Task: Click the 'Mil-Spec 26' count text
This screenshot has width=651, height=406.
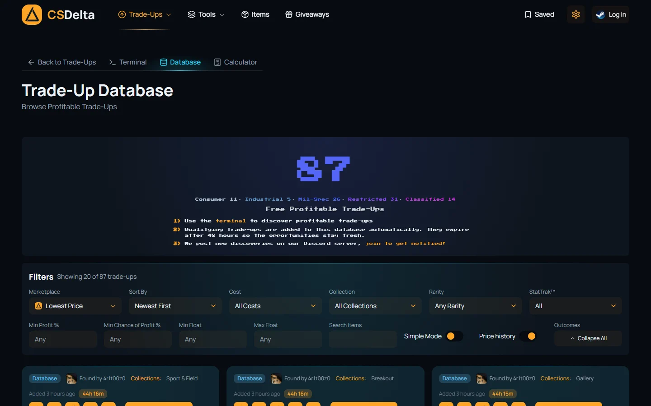Action: pyautogui.click(x=319, y=199)
